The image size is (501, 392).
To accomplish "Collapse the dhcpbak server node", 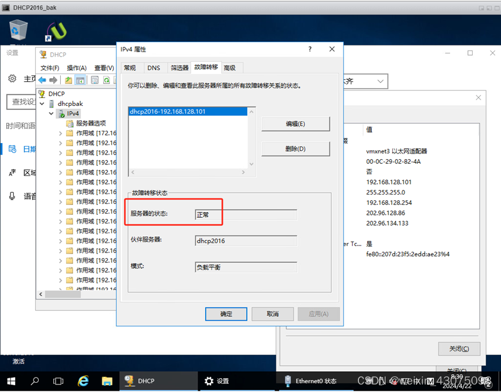I will (x=42, y=104).
